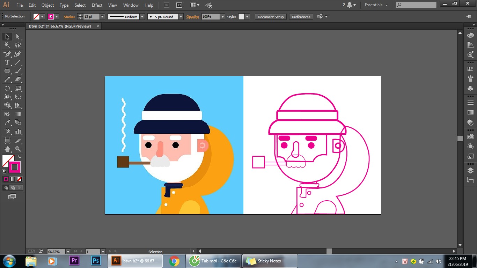
Task: Open the artboard navigation dropdown
Action: click(103, 251)
